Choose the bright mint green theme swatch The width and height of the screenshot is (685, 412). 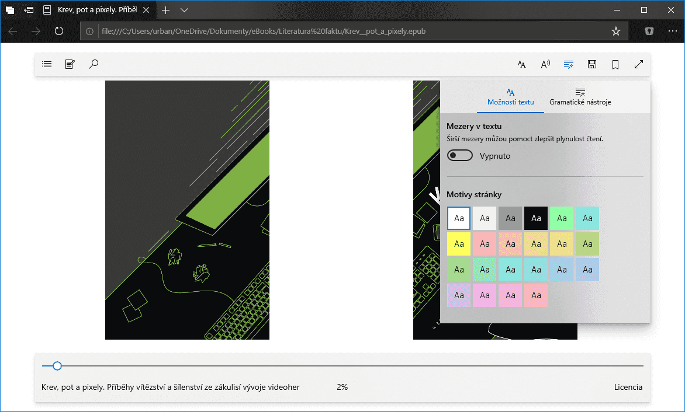(x=562, y=218)
